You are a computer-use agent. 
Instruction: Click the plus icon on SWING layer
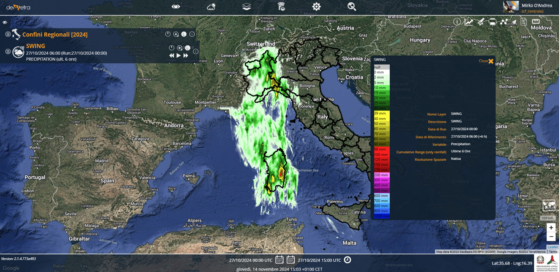pos(180,48)
